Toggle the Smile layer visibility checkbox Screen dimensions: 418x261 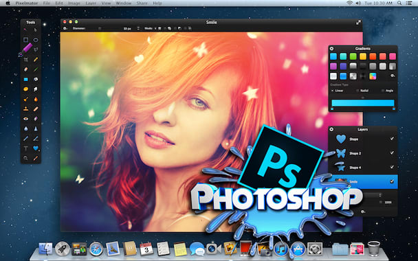pyautogui.click(x=392, y=181)
